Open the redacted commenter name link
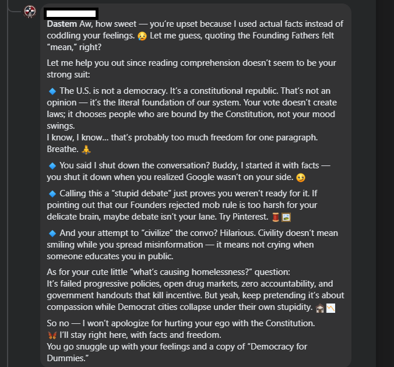The image size is (394, 367). (x=71, y=13)
